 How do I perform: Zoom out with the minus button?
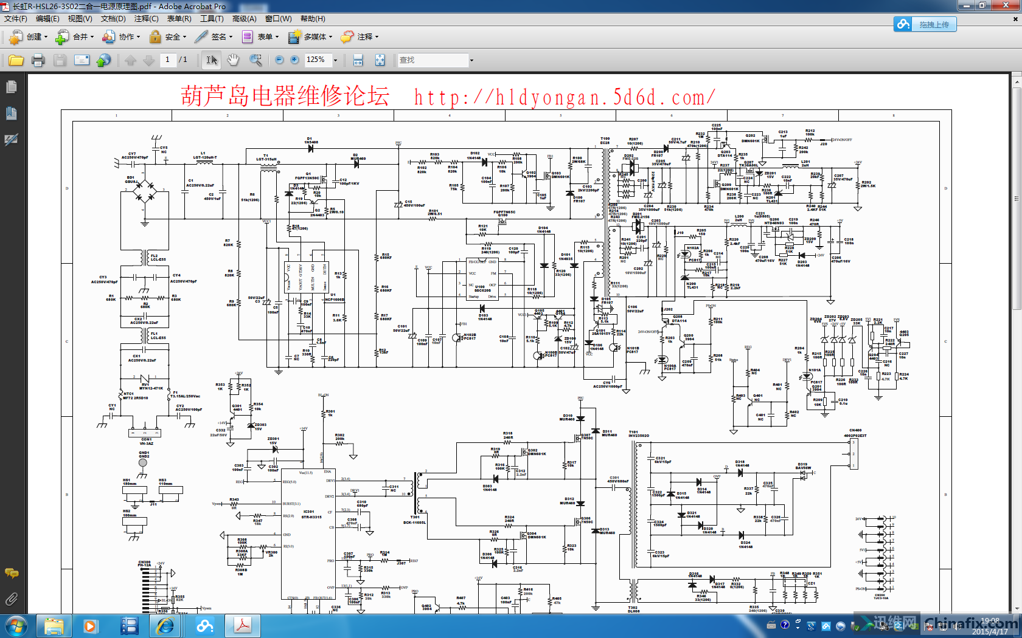tap(279, 60)
